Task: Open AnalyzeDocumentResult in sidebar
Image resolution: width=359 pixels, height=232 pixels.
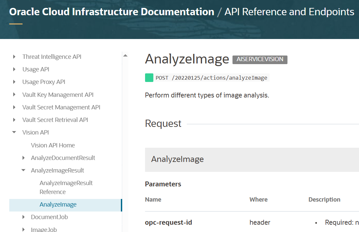Action: pyautogui.click(x=63, y=158)
